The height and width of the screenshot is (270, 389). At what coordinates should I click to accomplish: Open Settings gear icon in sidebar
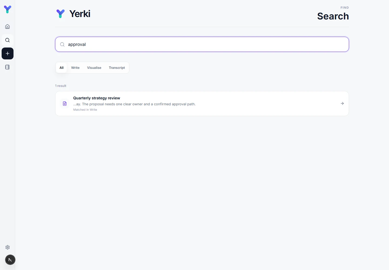coord(8,247)
